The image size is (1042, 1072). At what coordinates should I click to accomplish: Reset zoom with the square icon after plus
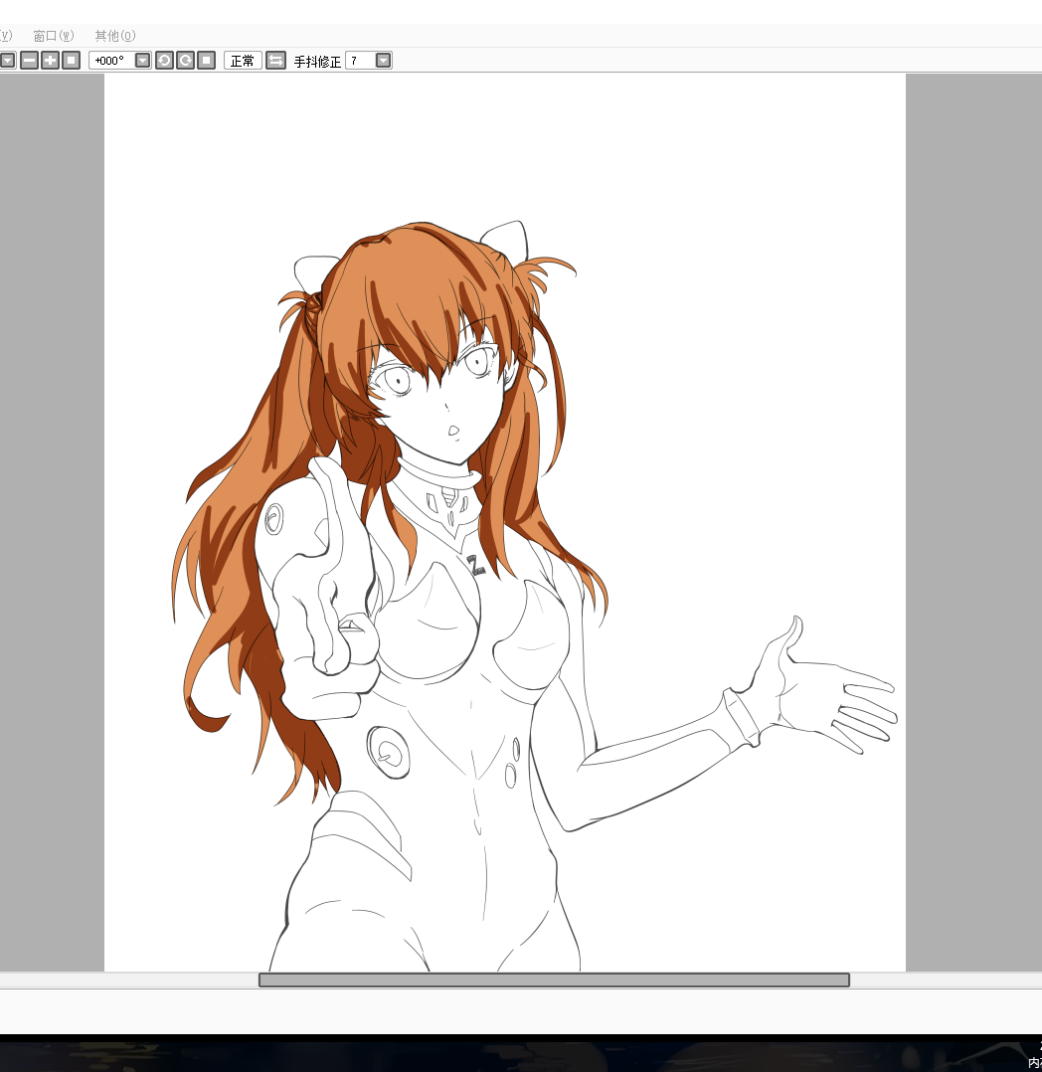[72, 61]
